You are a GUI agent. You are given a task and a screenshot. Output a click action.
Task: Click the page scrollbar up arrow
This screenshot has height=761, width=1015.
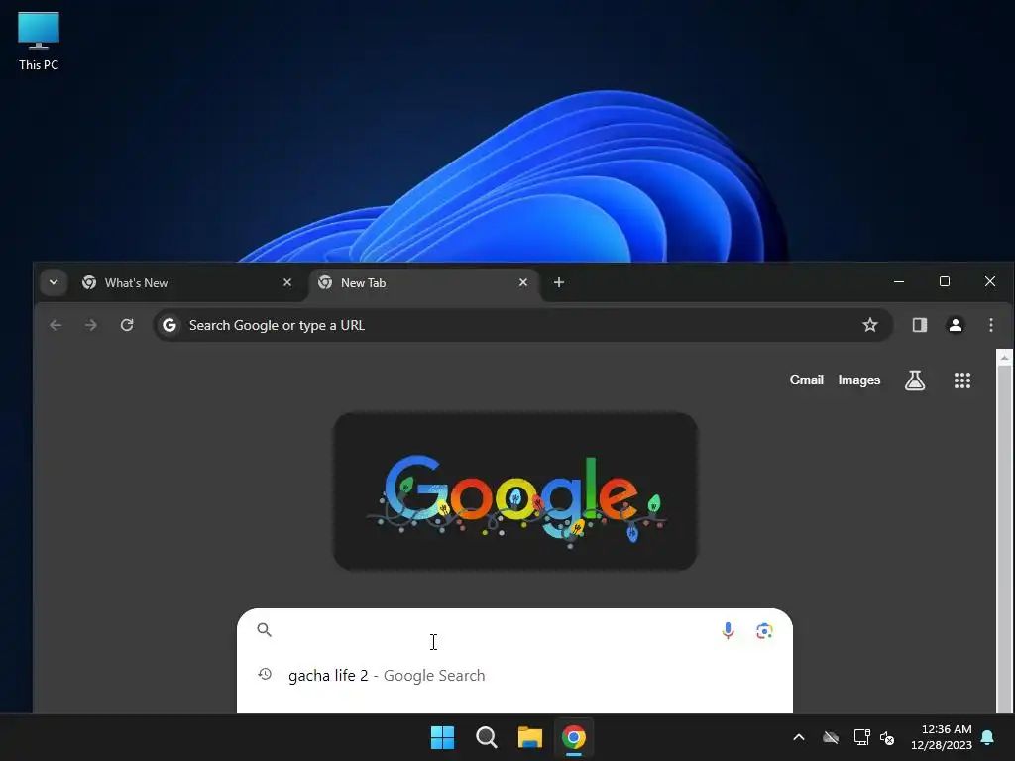[1005, 357]
